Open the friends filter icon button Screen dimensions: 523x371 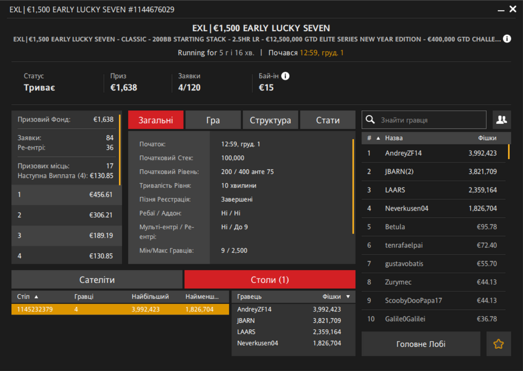501,120
